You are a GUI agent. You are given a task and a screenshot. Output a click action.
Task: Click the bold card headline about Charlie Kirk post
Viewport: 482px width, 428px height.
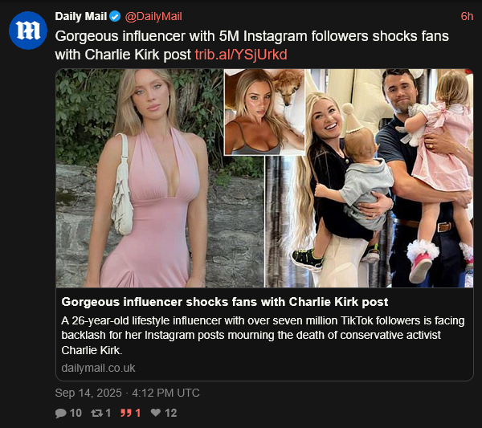(225, 302)
